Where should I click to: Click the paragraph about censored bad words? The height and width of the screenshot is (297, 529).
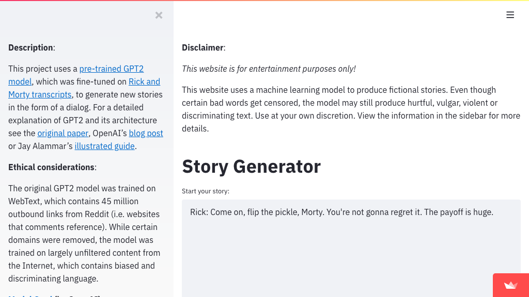pos(351,109)
